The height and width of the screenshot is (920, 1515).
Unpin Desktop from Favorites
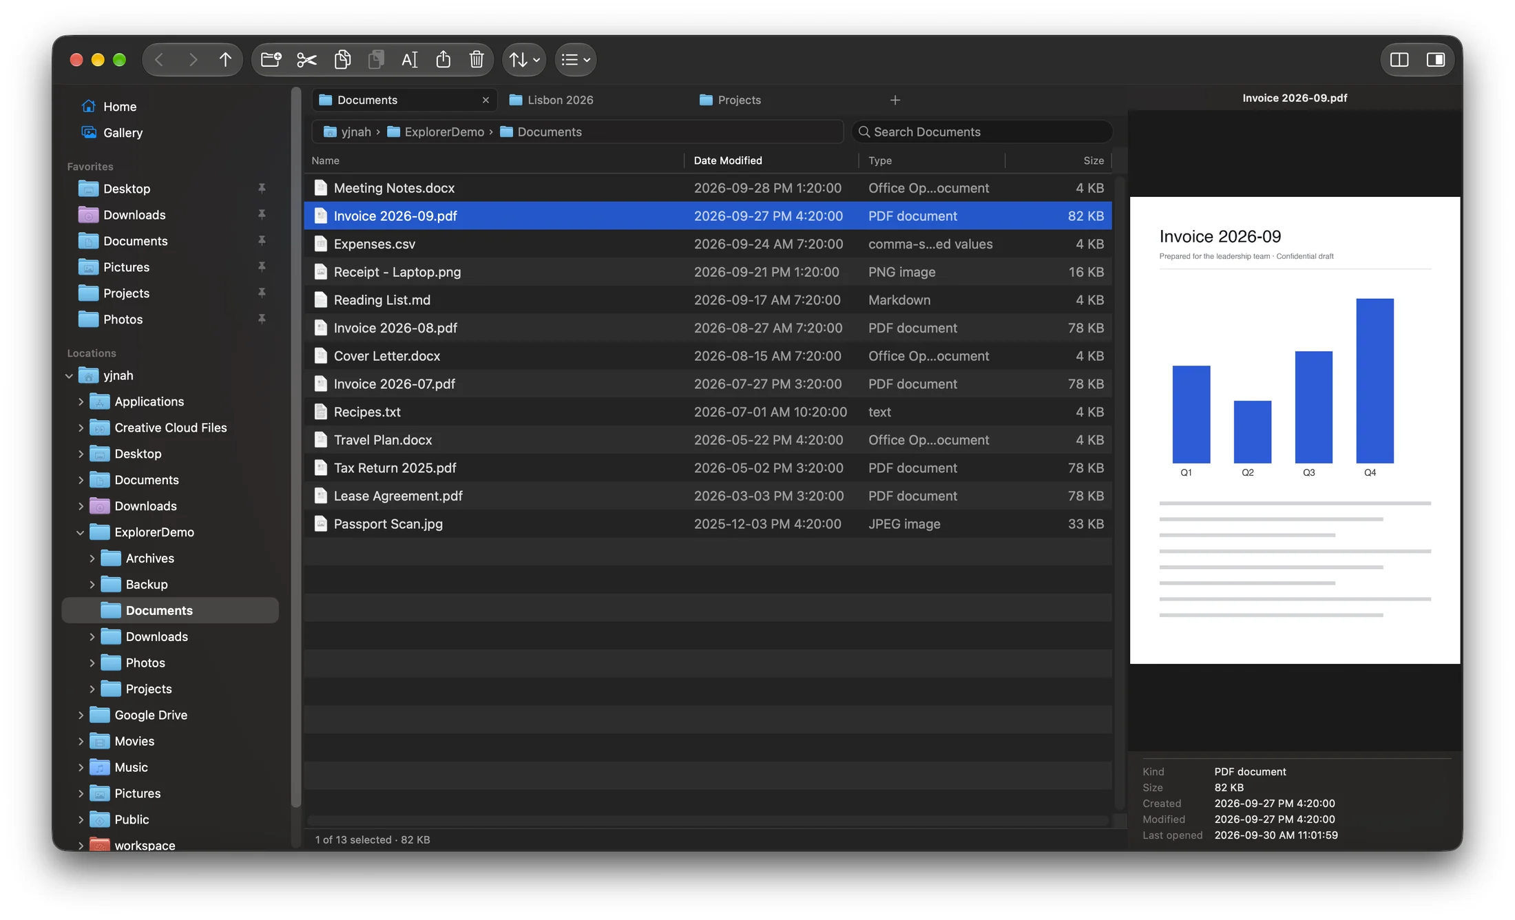tap(262, 189)
